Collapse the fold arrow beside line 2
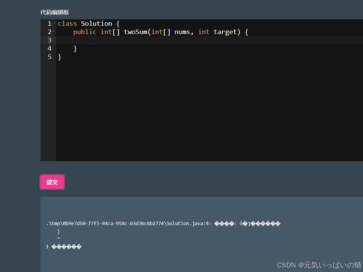This screenshot has height=272, width=363. (54, 31)
